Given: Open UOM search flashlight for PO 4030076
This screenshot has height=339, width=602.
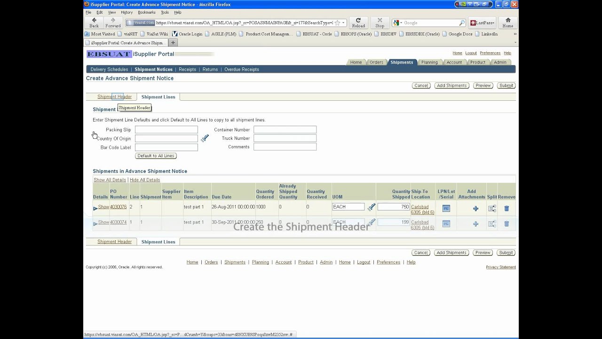Looking at the screenshot, I should 371,207.
